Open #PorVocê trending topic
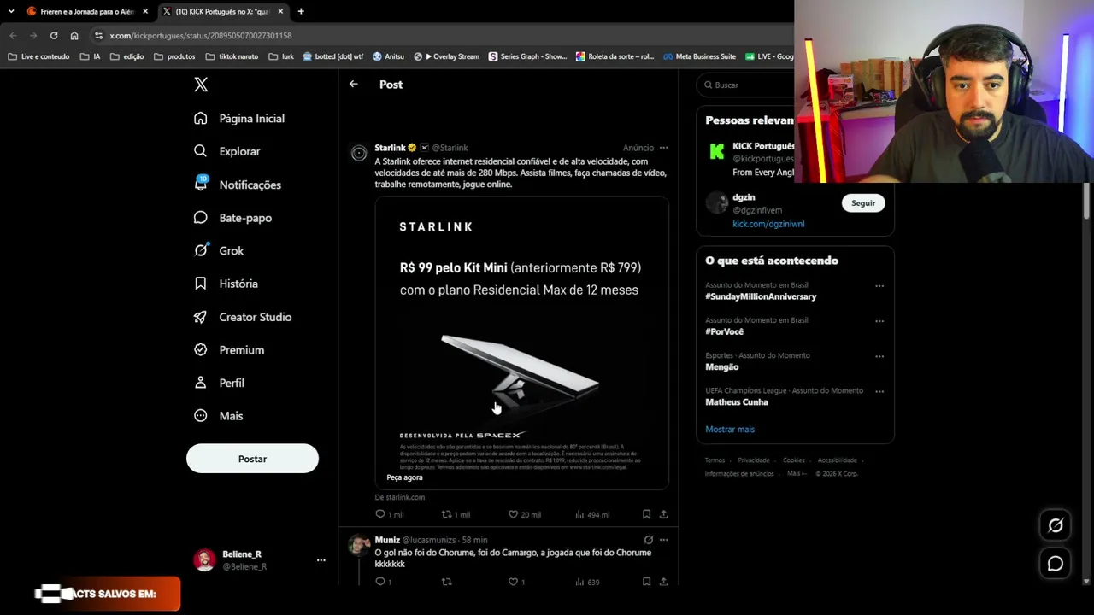 [x=724, y=331]
